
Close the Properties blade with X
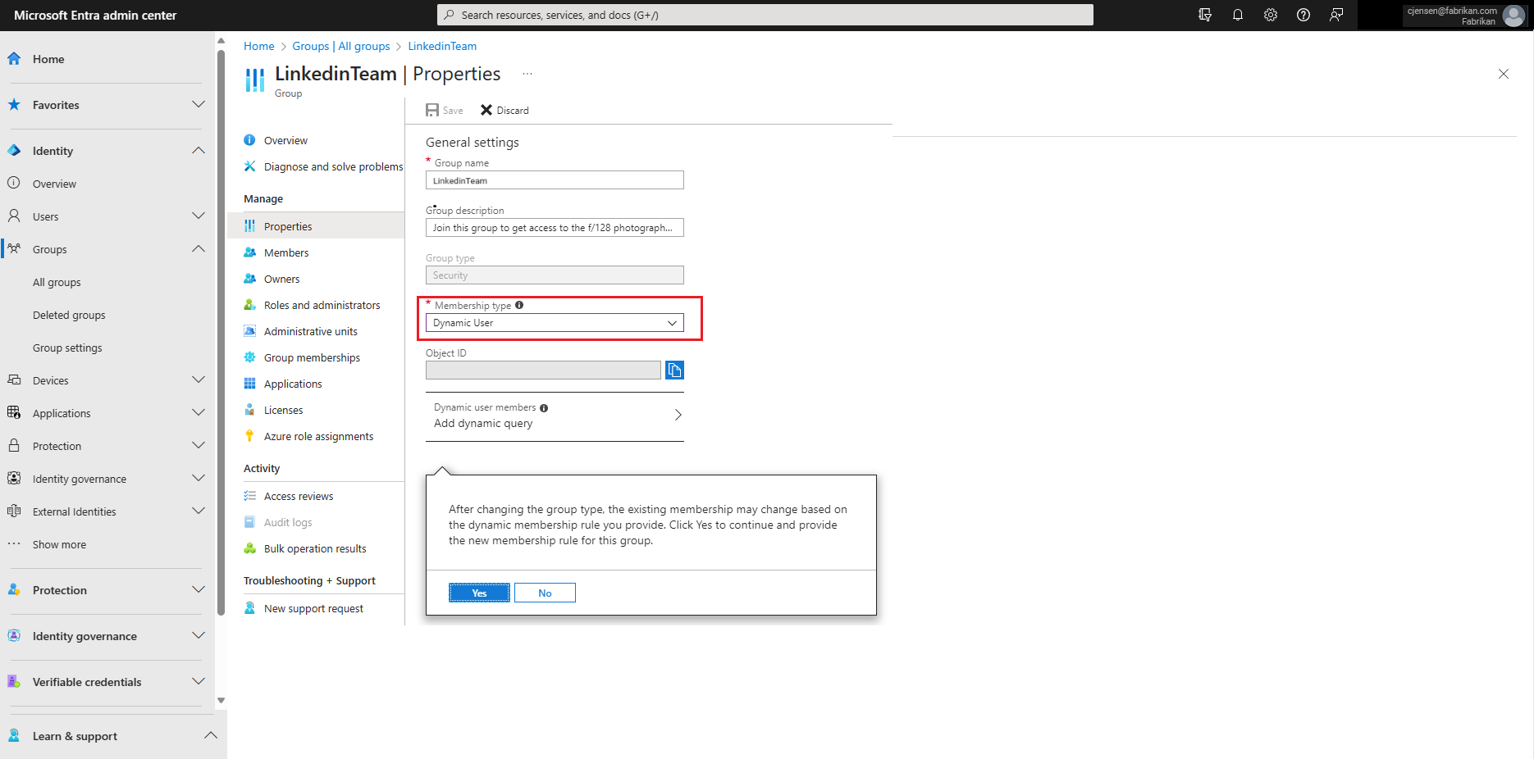click(1504, 74)
